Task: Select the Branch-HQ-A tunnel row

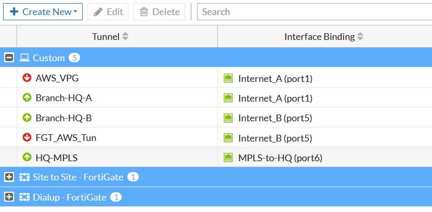Action: [x=64, y=98]
